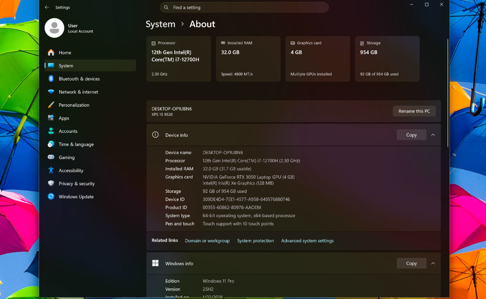The width and height of the screenshot is (486, 299).
Task: Click the XPS 15 9520 model text
Action: [x=162, y=115]
